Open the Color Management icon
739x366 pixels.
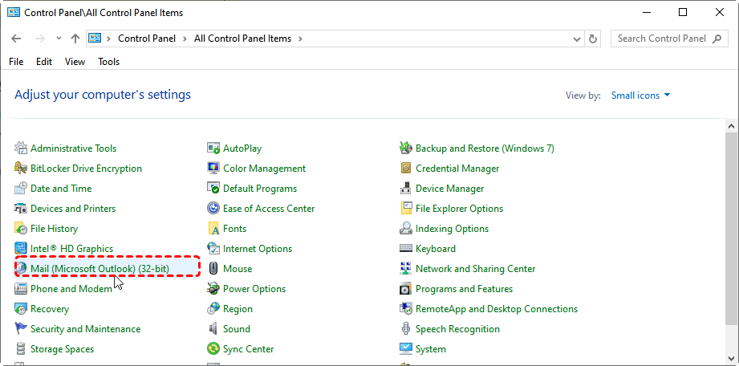214,169
